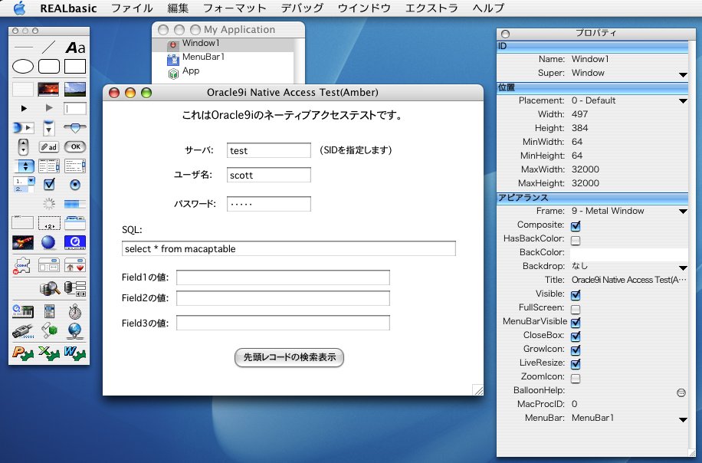Pick the numbered ComboBox control tool
The width and height of the screenshot is (702, 463).
pos(25,185)
